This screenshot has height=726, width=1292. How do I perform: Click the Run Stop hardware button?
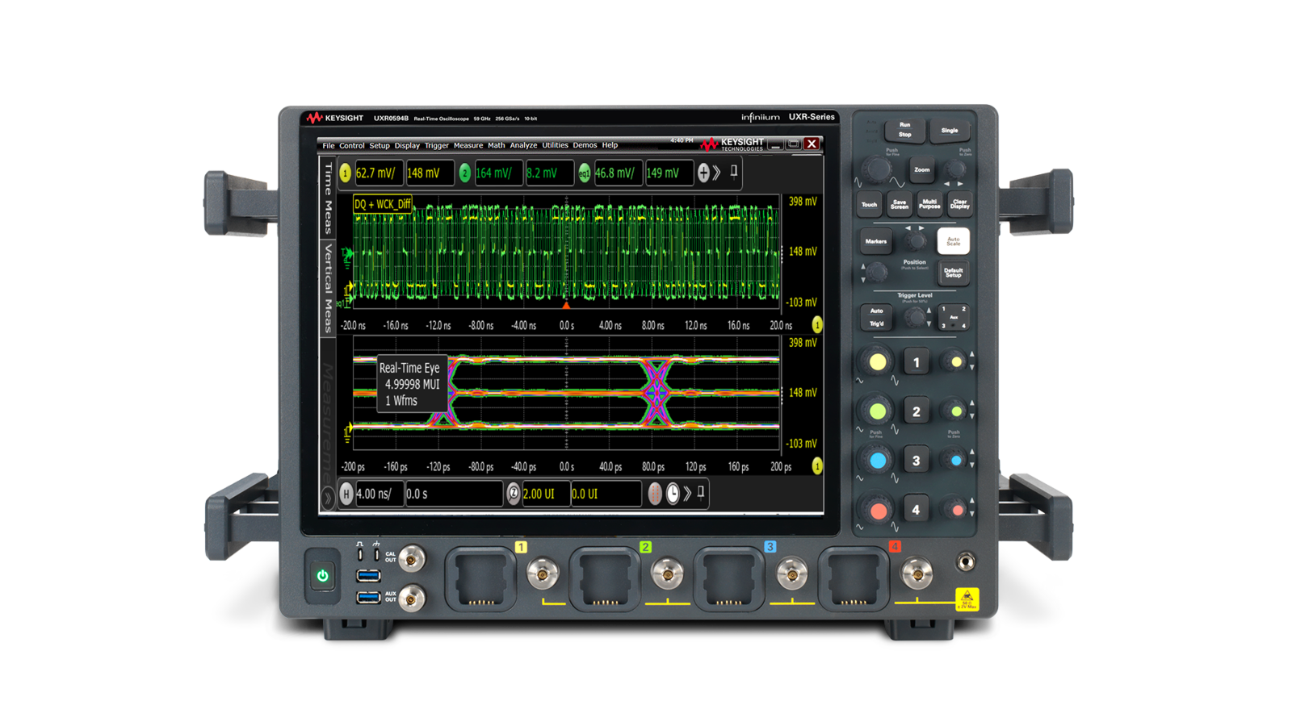[904, 130]
